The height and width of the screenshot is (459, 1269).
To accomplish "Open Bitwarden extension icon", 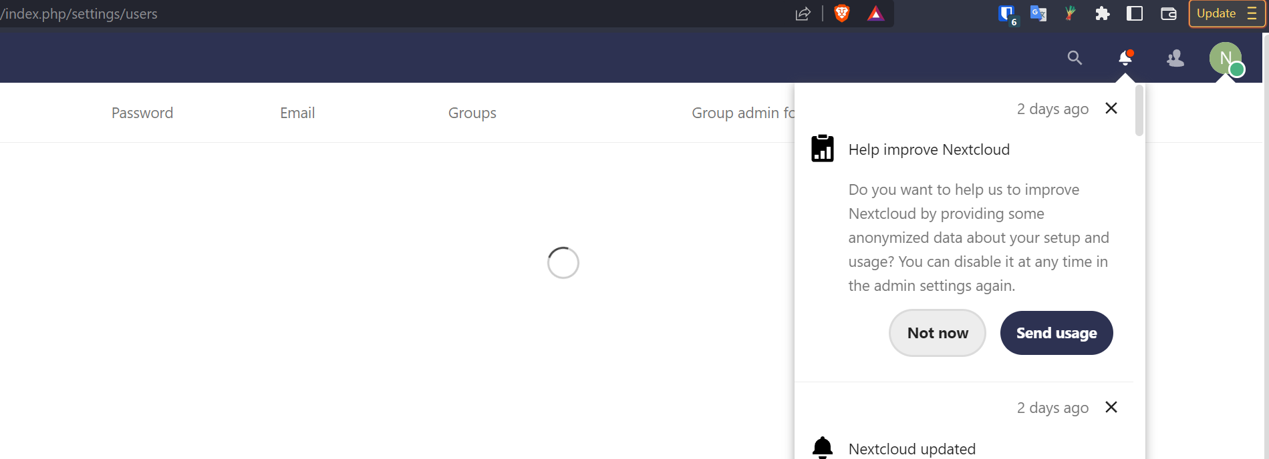I will click(1007, 14).
